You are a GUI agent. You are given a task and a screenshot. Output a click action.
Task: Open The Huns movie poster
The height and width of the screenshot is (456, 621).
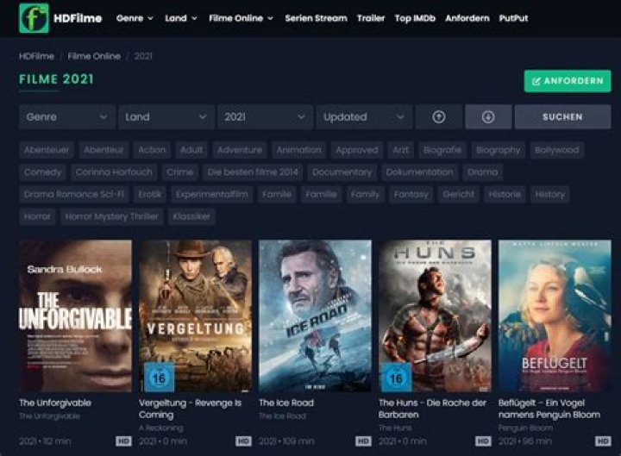(435, 315)
